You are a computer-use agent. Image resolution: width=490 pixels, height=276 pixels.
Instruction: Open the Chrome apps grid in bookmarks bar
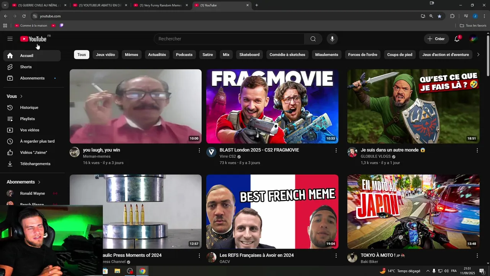click(5, 26)
